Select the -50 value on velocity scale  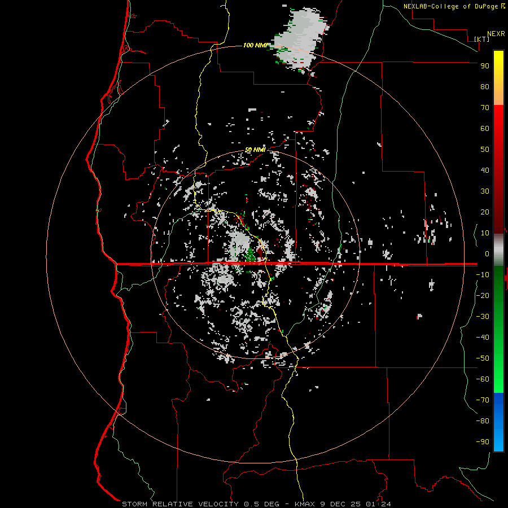(483, 358)
